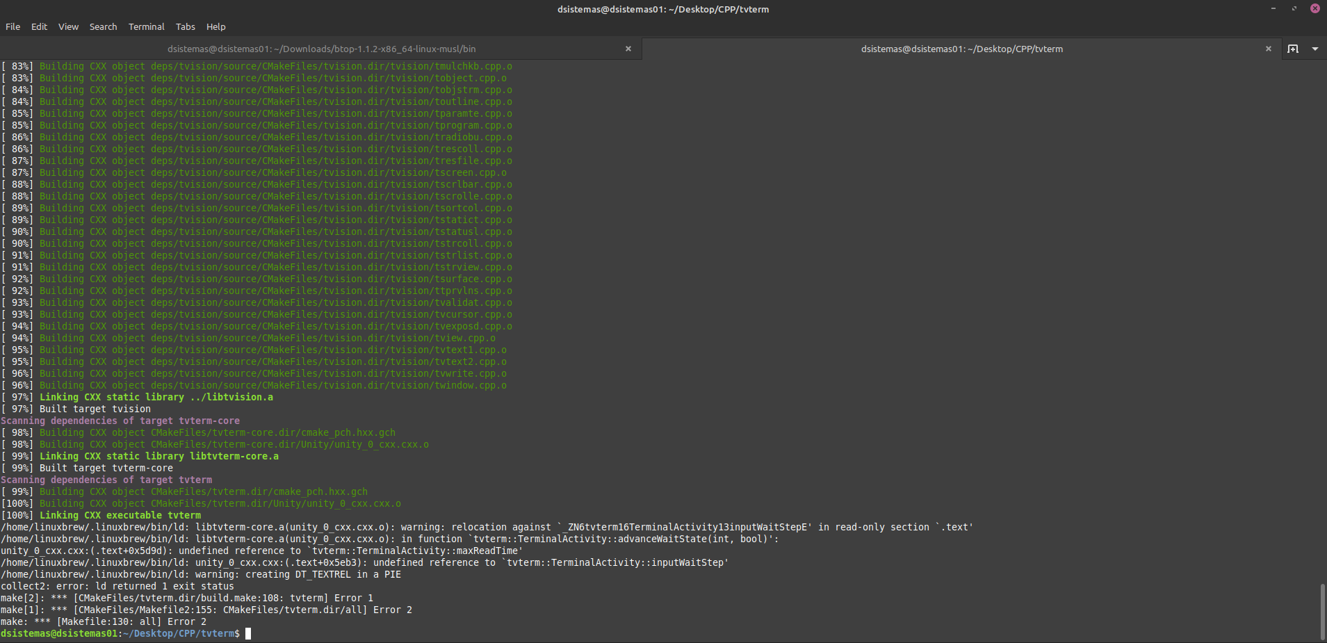The height and width of the screenshot is (643, 1327).
Task: Open a new terminal tab
Action: tap(1292, 49)
